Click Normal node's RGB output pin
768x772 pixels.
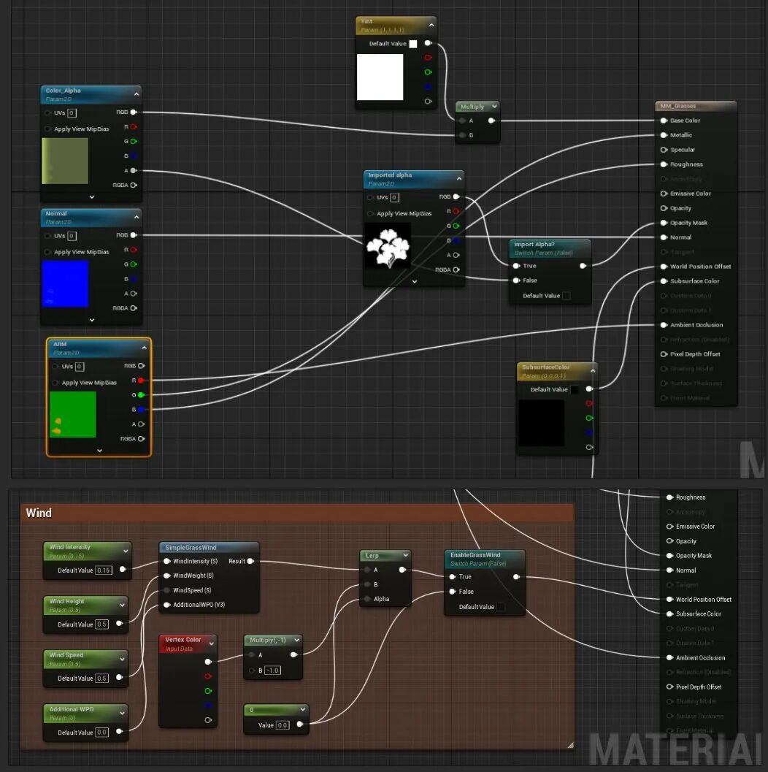click(134, 235)
